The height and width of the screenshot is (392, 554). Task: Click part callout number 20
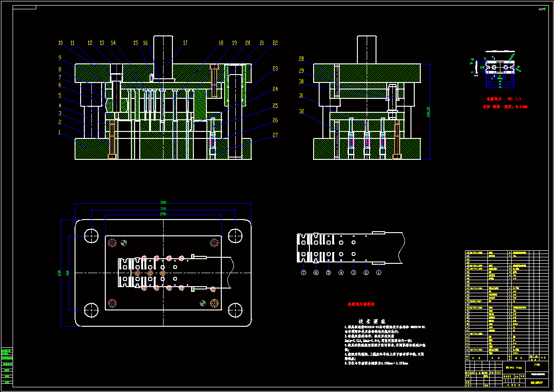click(x=248, y=43)
